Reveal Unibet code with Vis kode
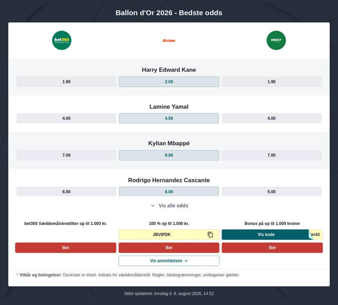 (266, 234)
